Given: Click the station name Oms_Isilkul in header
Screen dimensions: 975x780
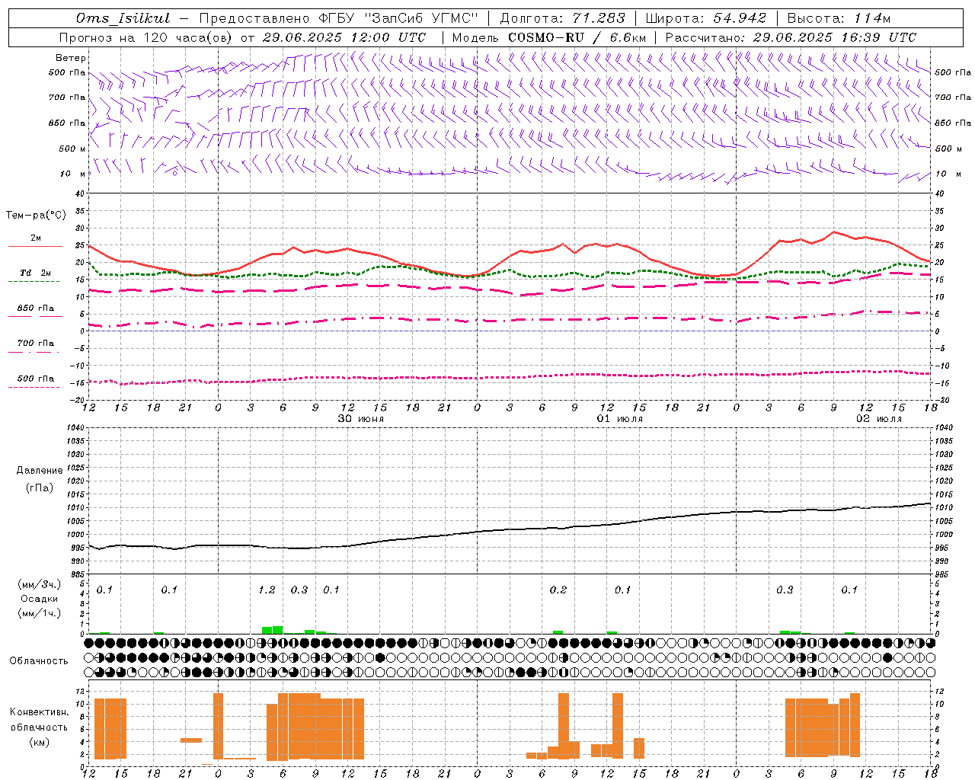Looking at the screenshot, I should point(123,18).
